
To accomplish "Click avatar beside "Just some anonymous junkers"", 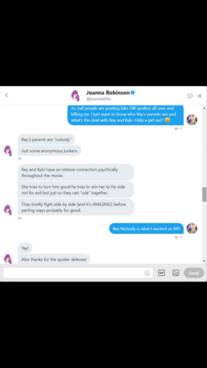I will point(8,151).
